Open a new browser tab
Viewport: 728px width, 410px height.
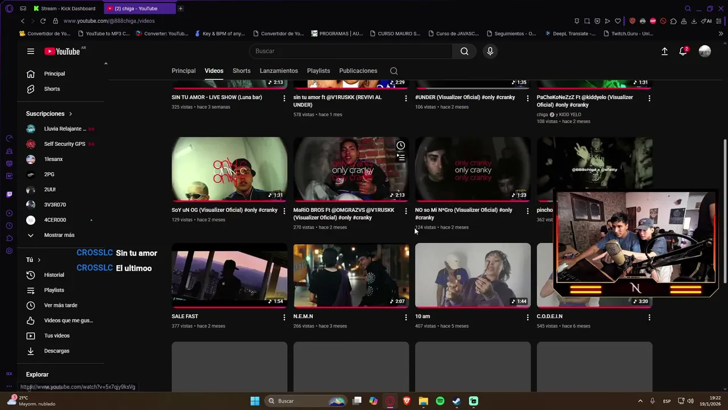(180, 9)
